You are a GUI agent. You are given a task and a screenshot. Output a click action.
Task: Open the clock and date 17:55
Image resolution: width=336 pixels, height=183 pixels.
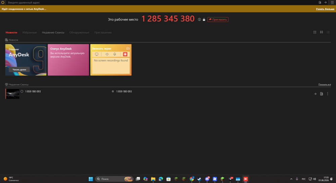point(324,179)
